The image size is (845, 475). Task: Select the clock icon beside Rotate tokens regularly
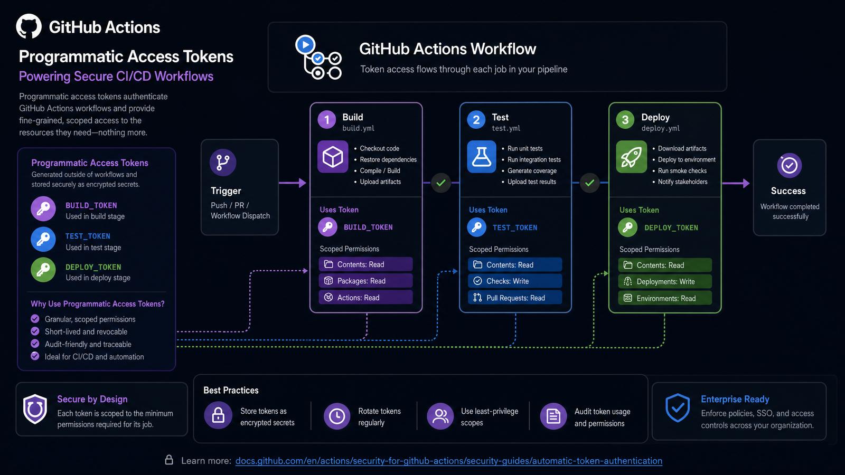337,416
